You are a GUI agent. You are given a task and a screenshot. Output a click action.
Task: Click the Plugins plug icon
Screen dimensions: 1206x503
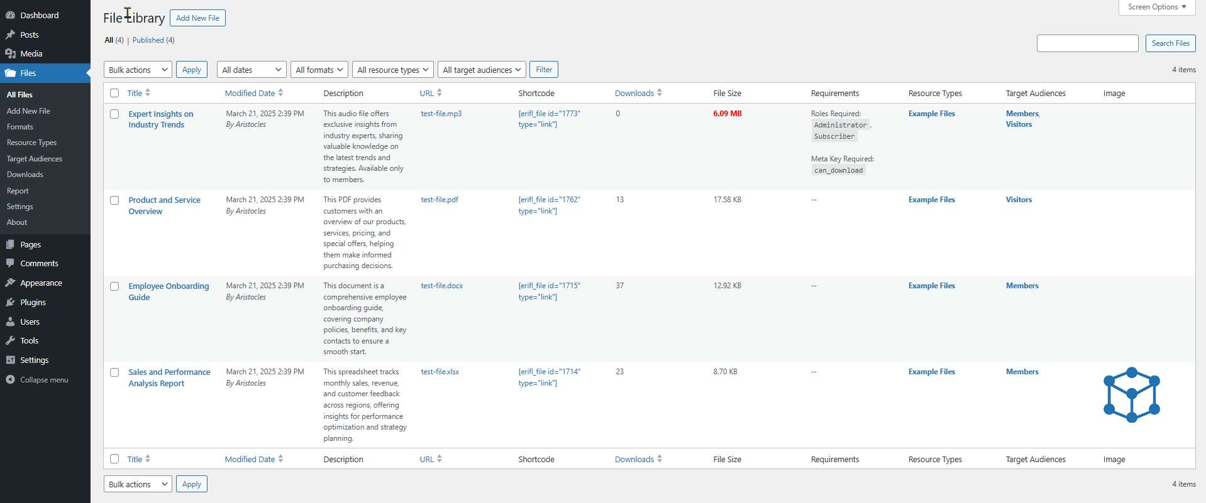10,302
